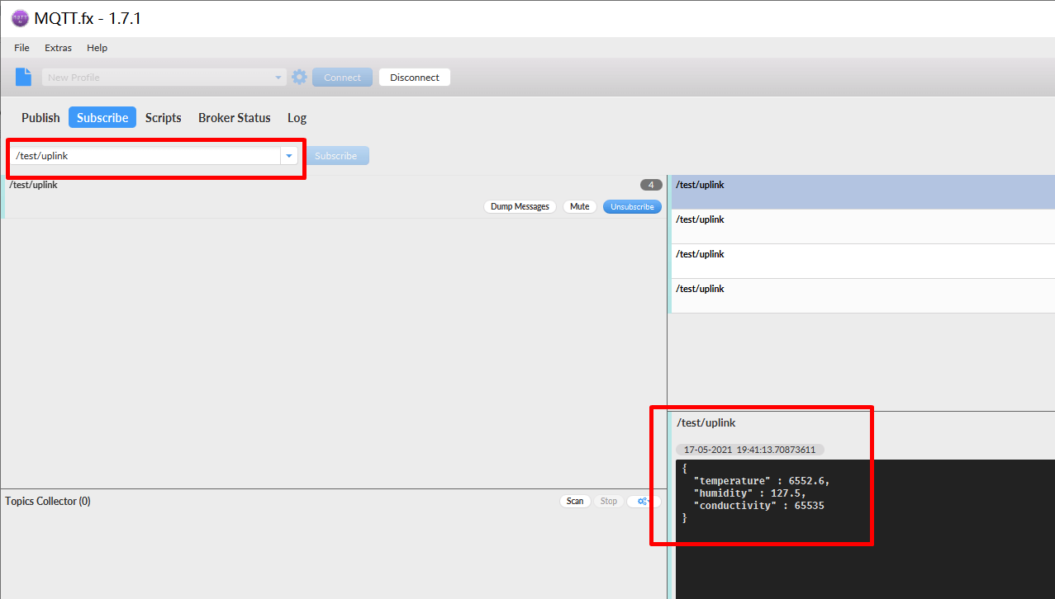The image size is (1055, 599).
Task: Switch to the Publish tab
Action: click(x=40, y=118)
